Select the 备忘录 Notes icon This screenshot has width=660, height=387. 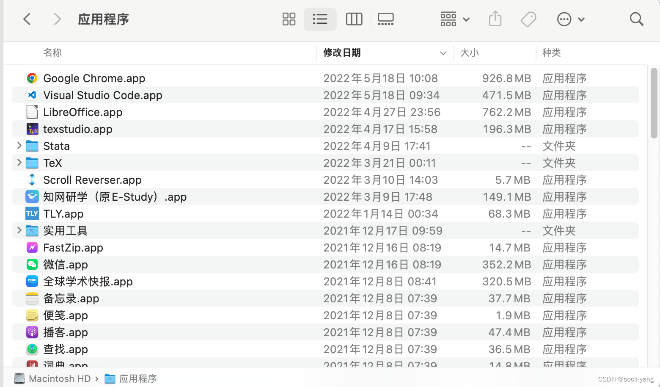pos(32,299)
